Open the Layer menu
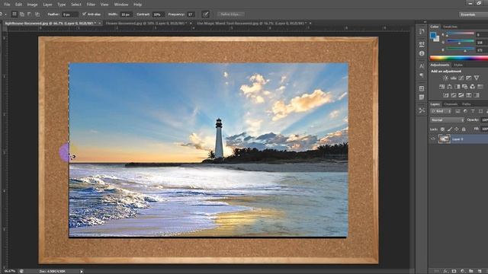The image size is (488, 274). [x=47, y=5]
